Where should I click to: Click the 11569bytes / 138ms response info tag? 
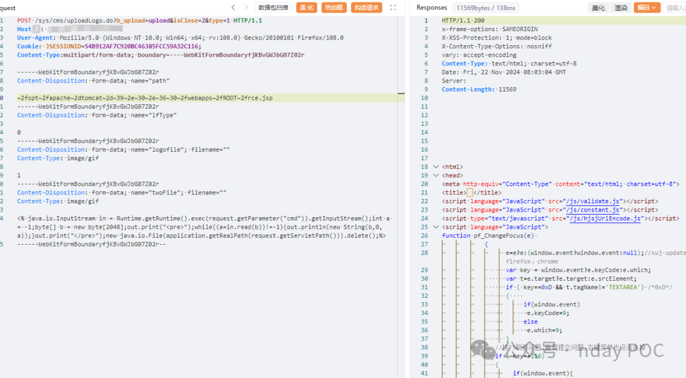(486, 8)
